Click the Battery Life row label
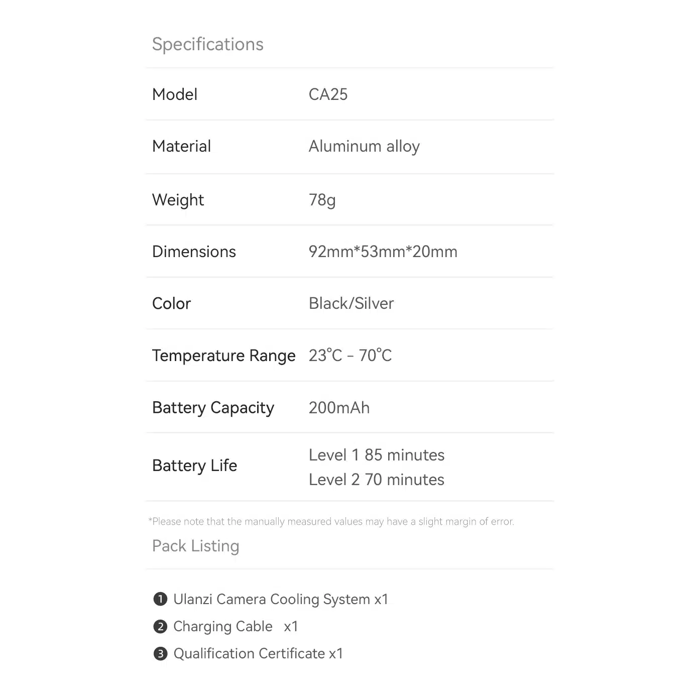Image resolution: width=699 pixels, height=699 pixels. [x=194, y=465]
